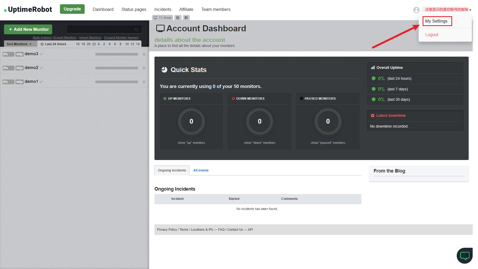
Task: Open settings gear for demo2 monitor
Action: (144, 68)
